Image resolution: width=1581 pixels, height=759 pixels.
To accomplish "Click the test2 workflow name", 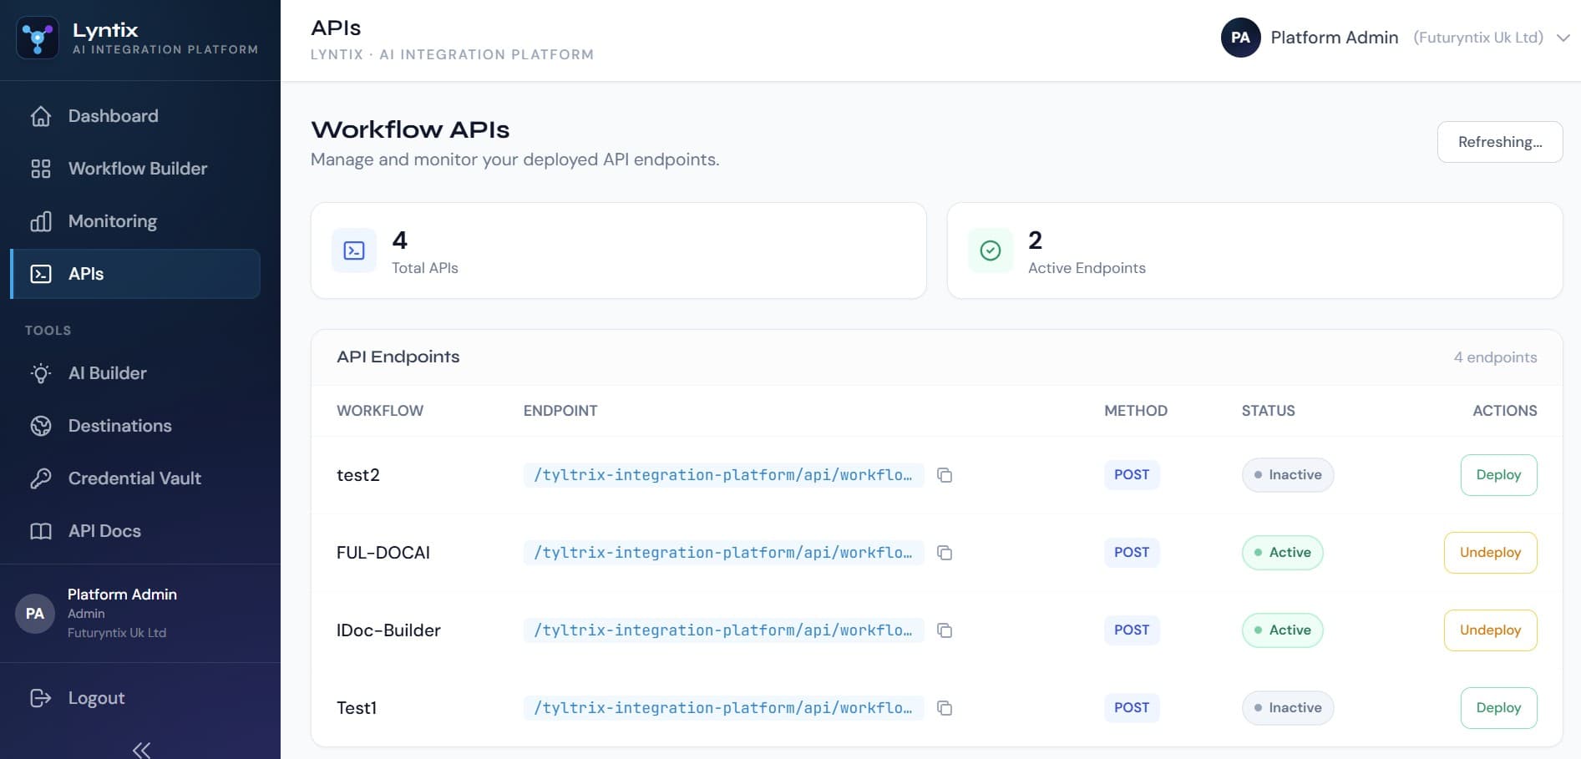I will [358, 475].
